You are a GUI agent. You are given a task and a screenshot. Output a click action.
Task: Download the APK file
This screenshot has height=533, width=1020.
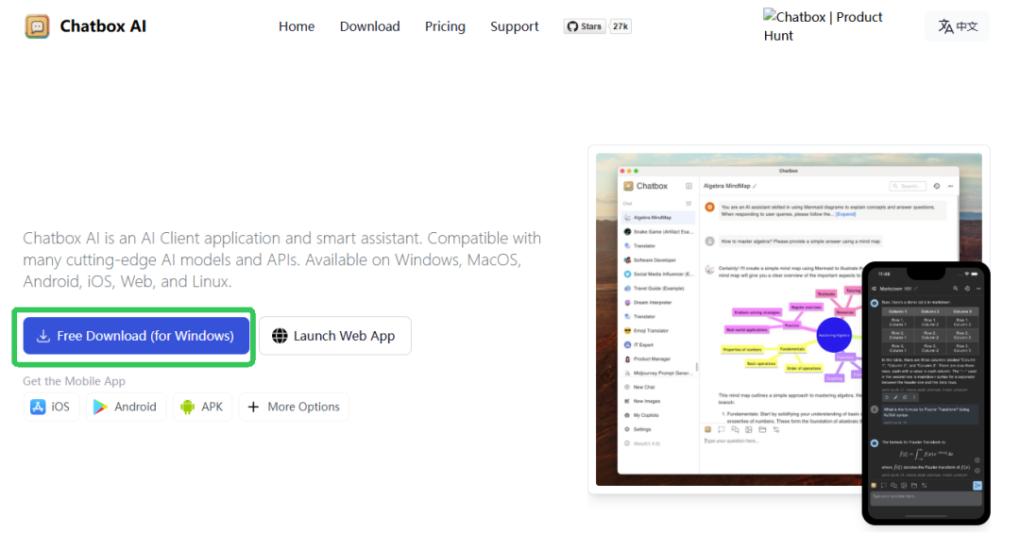[x=202, y=407]
